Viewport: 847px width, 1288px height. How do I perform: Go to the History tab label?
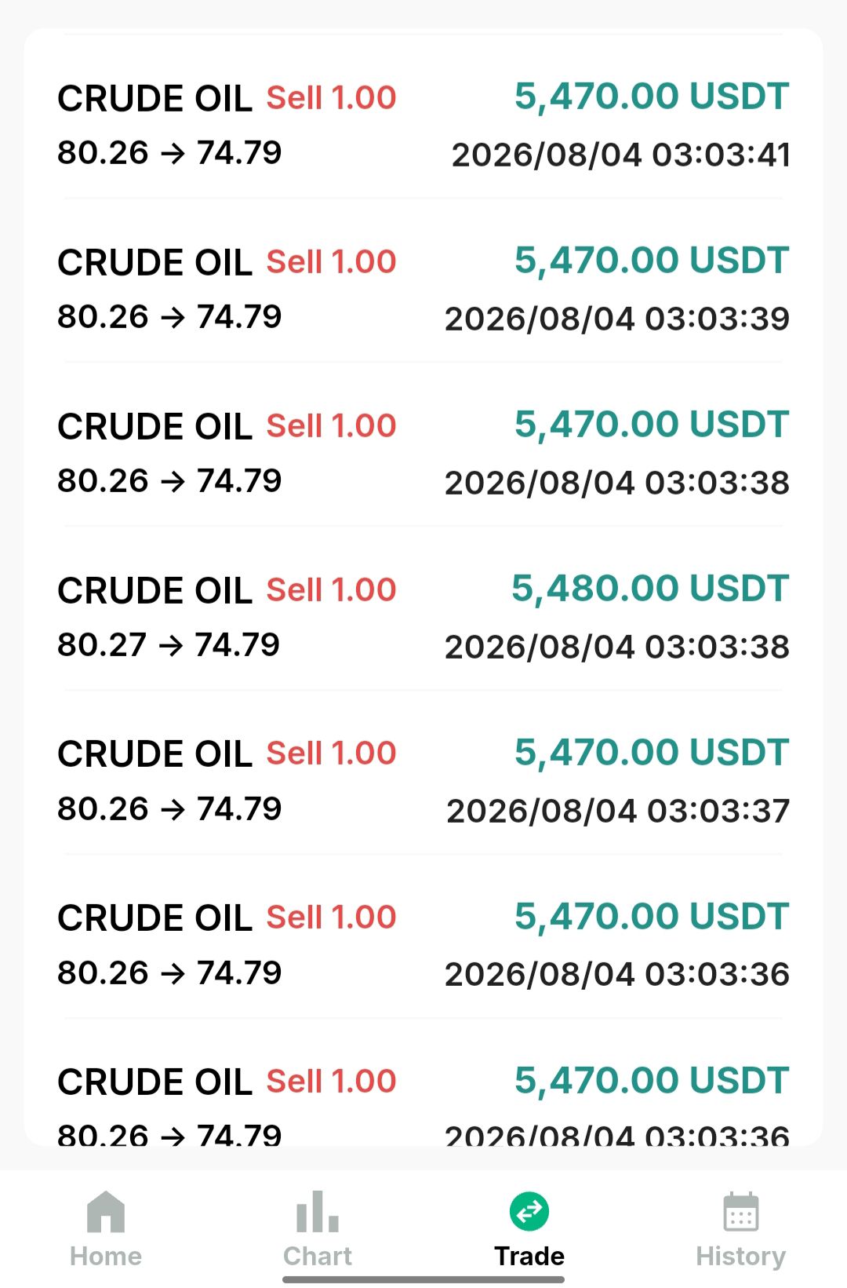741,1256
